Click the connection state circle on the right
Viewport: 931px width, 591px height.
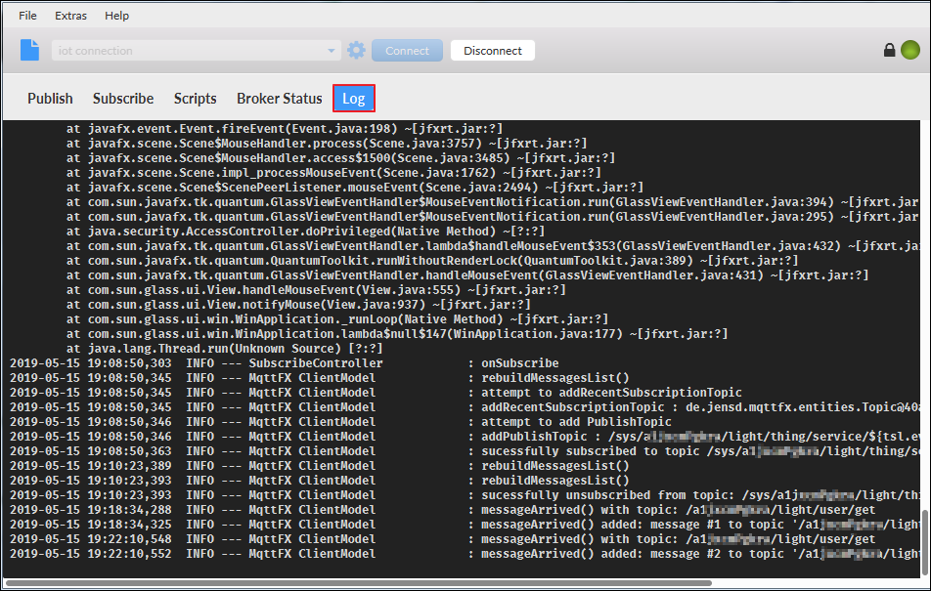pos(910,49)
